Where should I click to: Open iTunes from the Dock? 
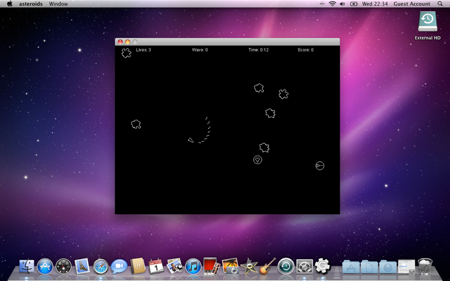tap(193, 266)
